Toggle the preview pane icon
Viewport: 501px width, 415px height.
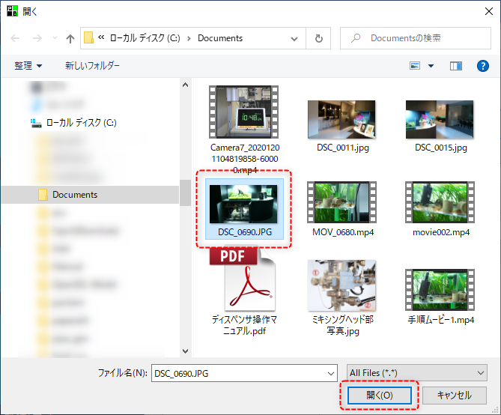(455, 66)
